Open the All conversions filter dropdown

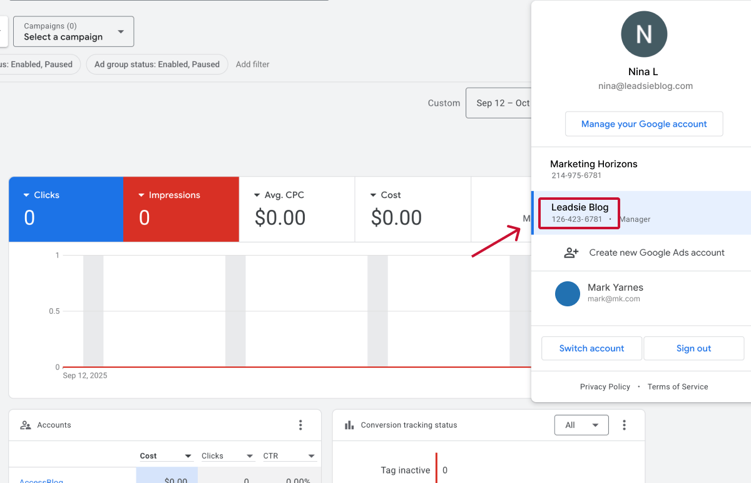(x=581, y=425)
